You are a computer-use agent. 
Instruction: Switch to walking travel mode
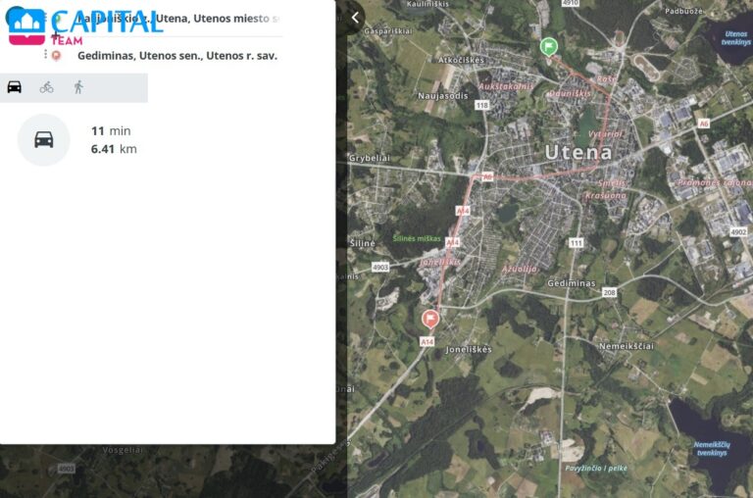[78, 86]
